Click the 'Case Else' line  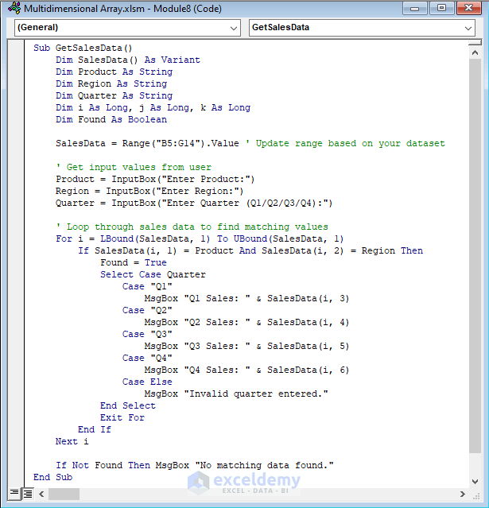147,382
